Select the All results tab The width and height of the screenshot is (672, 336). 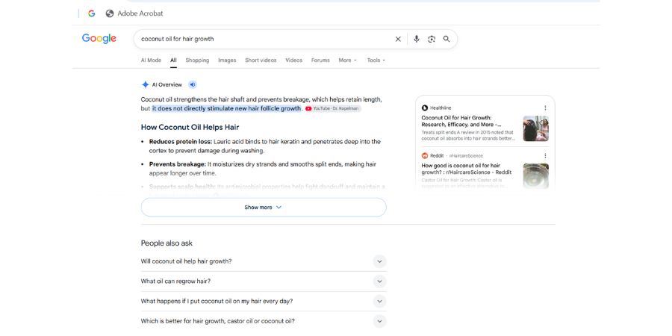pyautogui.click(x=173, y=60)
